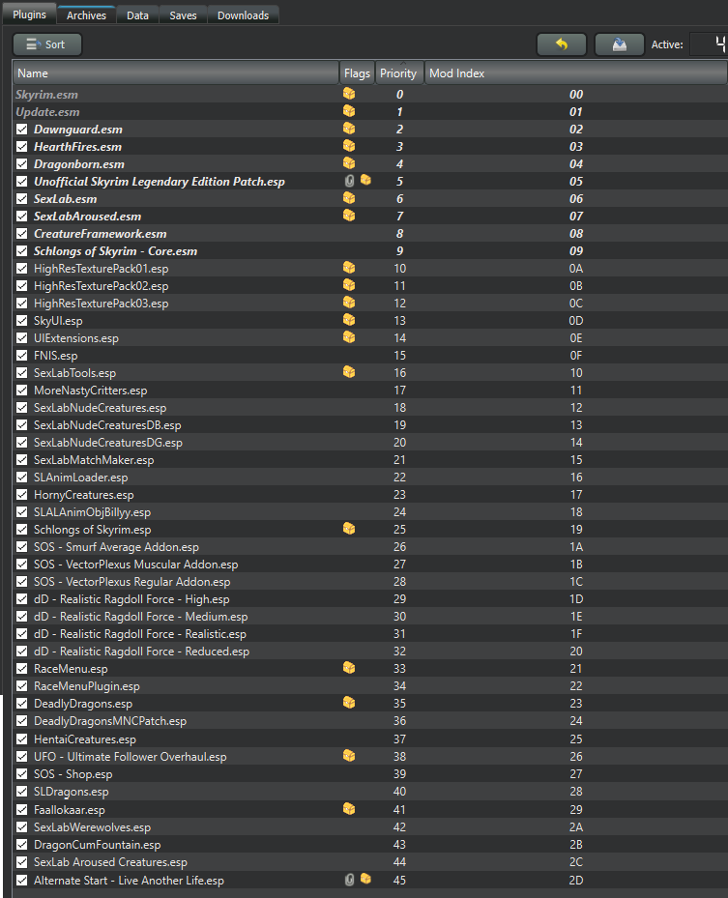
Task: Click the archive flag icon for Schlongs of Skyrim.esp
Action: (x=349, y=529)
